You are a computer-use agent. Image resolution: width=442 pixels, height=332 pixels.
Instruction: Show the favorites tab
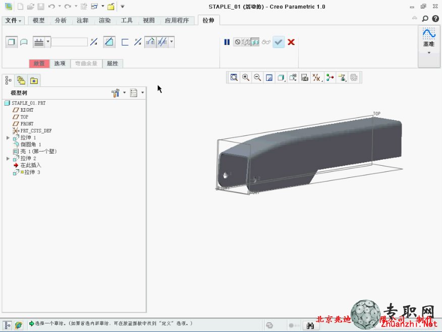(x=34, y=81)
